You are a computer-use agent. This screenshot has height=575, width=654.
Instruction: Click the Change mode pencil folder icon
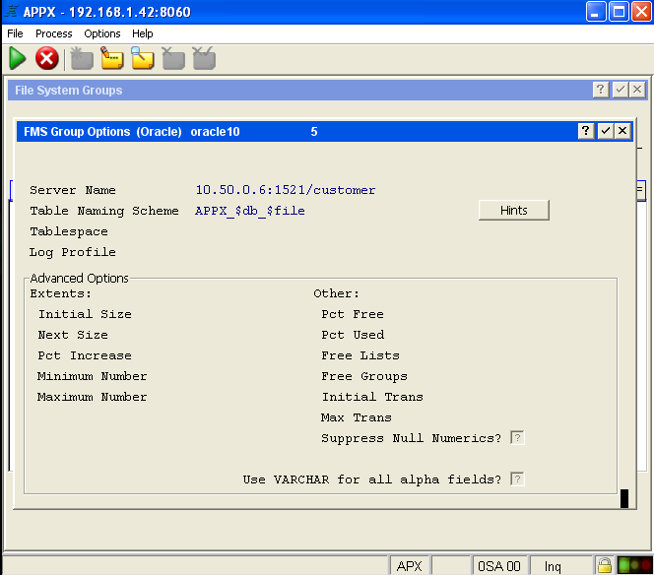pos(112,59)
